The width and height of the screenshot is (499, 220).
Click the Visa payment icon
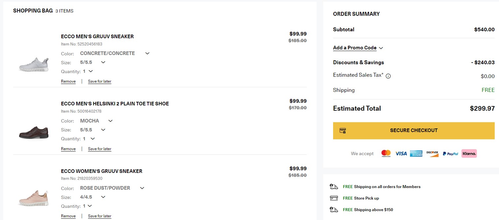coord(401,153)
